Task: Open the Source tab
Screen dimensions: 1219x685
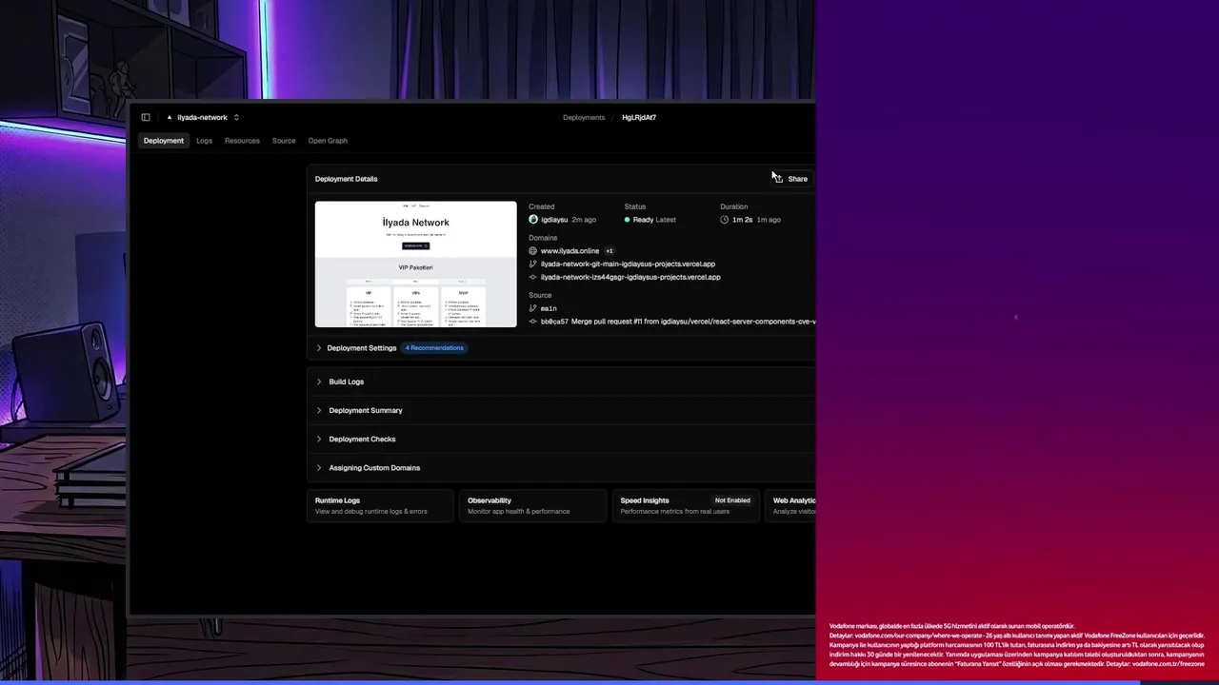Action: coord(284,141)
